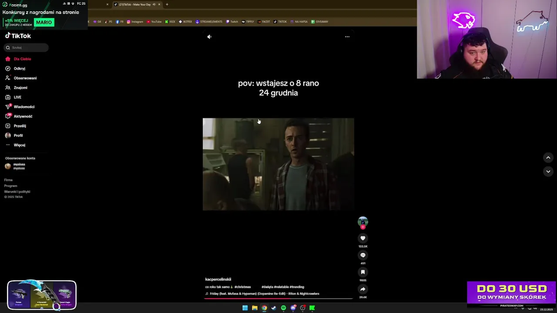
Task: Open the Profil page
Action: pyautogui.click(x=13, y=135)
